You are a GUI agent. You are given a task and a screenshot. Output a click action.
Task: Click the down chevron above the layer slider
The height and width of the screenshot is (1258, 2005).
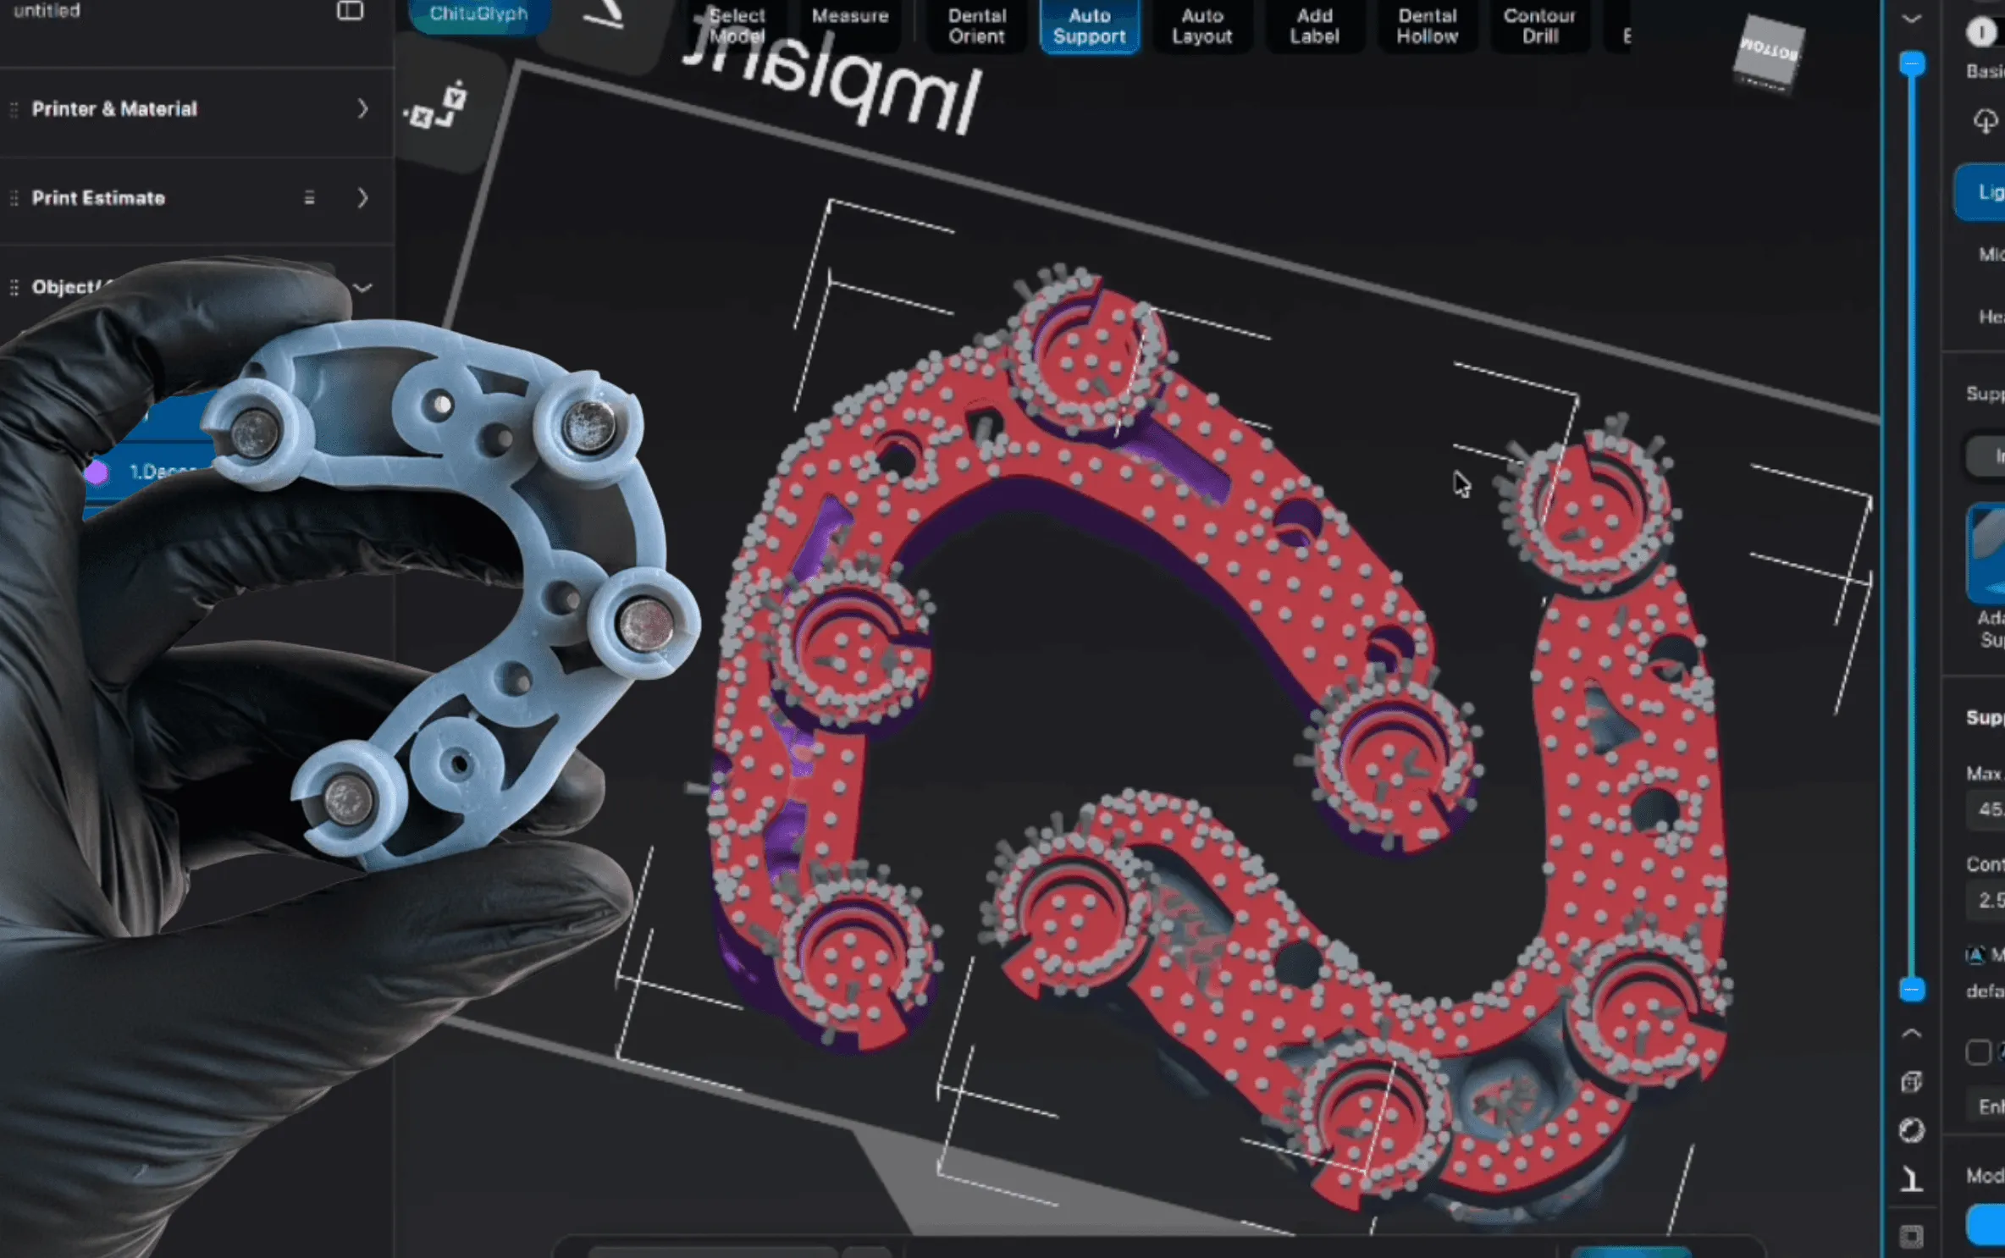(1911, 19)
